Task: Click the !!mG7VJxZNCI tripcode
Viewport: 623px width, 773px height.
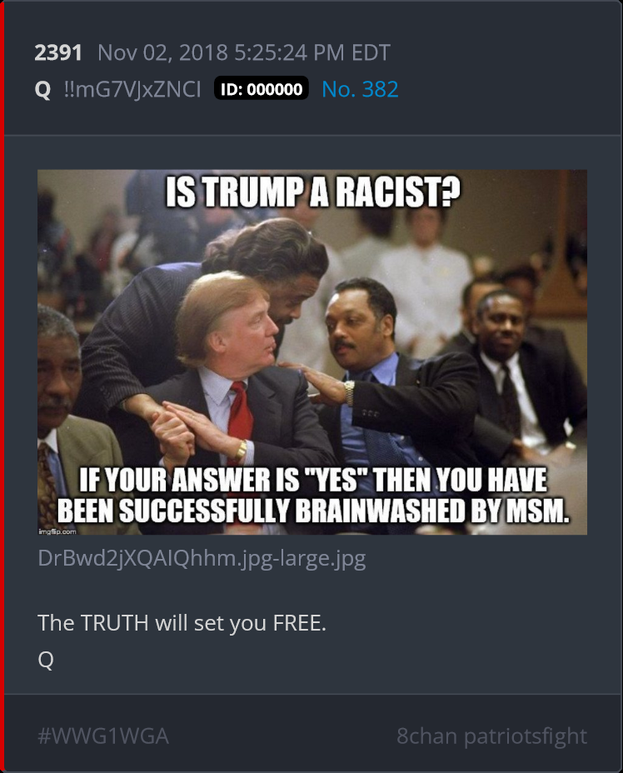Action: [x=132, y=89]
